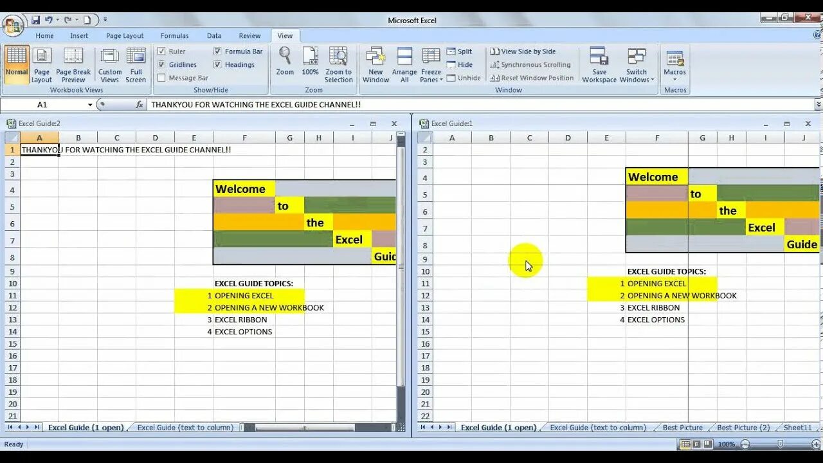Screen dimensions: 823x463
Task: Enter Full Screen view
Action: (x=136, y=64)
